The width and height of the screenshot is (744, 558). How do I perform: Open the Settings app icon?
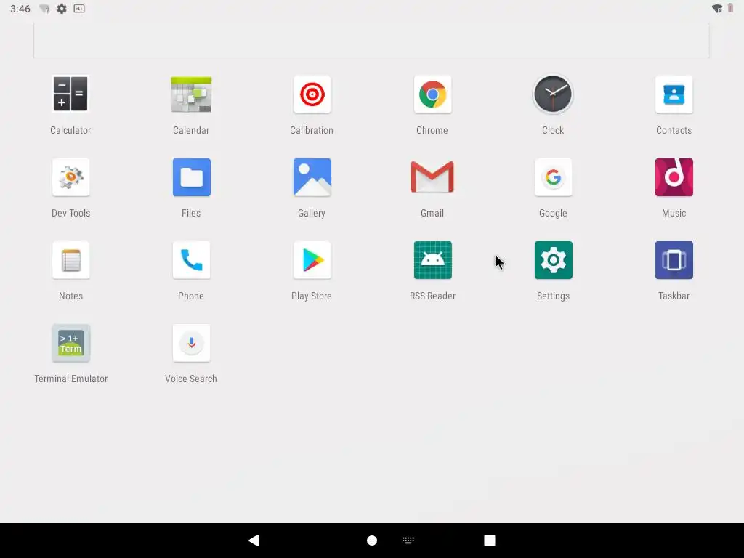coord(553,260)
